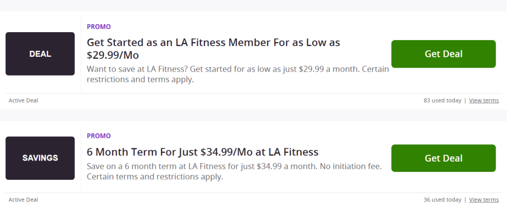Open View terms for the $29.99/Mo membership deal

pos(484,101)
